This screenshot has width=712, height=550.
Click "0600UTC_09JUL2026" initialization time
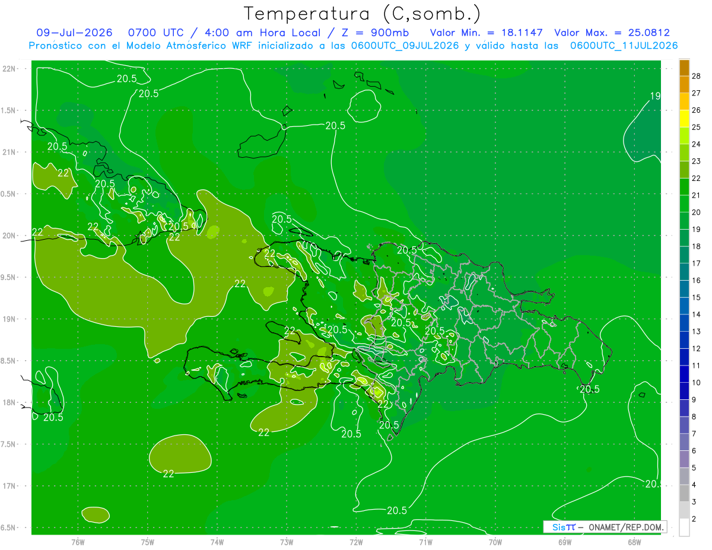(405, 46)
